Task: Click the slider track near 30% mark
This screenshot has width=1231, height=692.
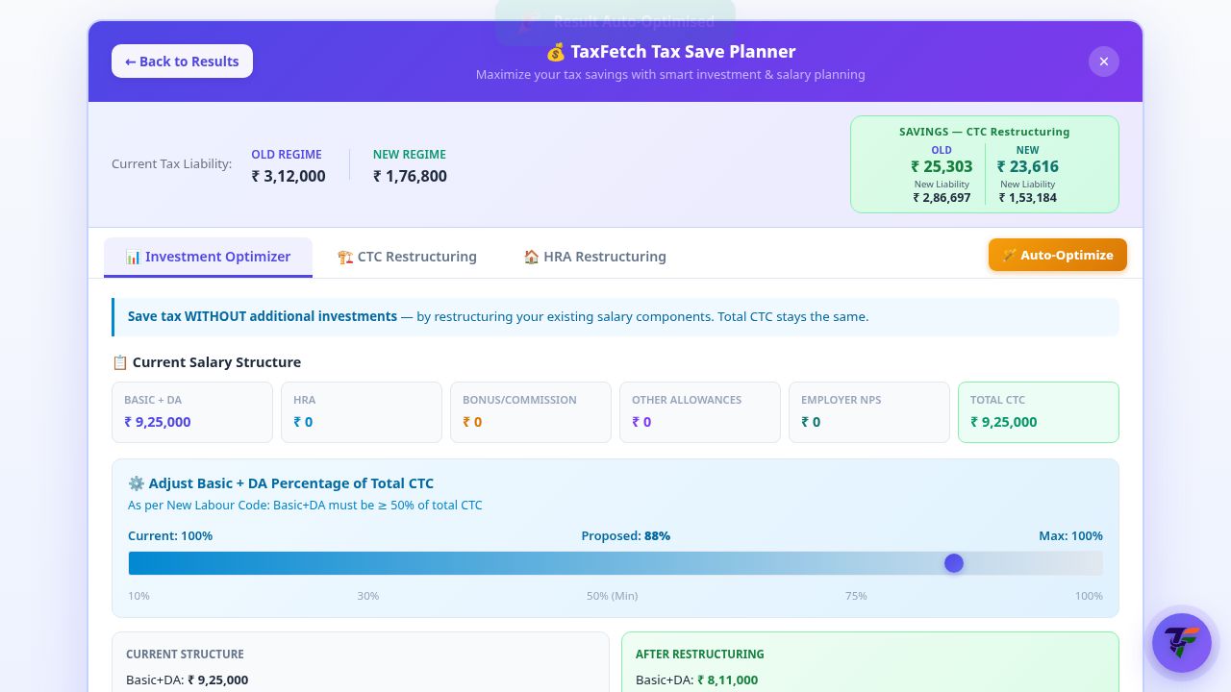Action: tap(368, 563)
